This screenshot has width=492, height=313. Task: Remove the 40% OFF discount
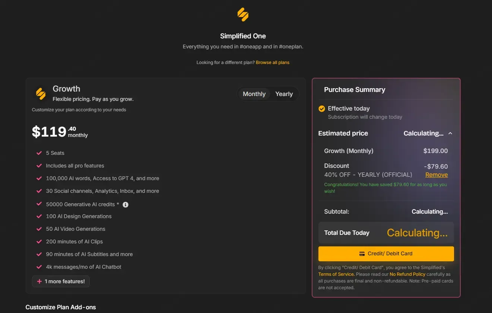pos(437,175)
